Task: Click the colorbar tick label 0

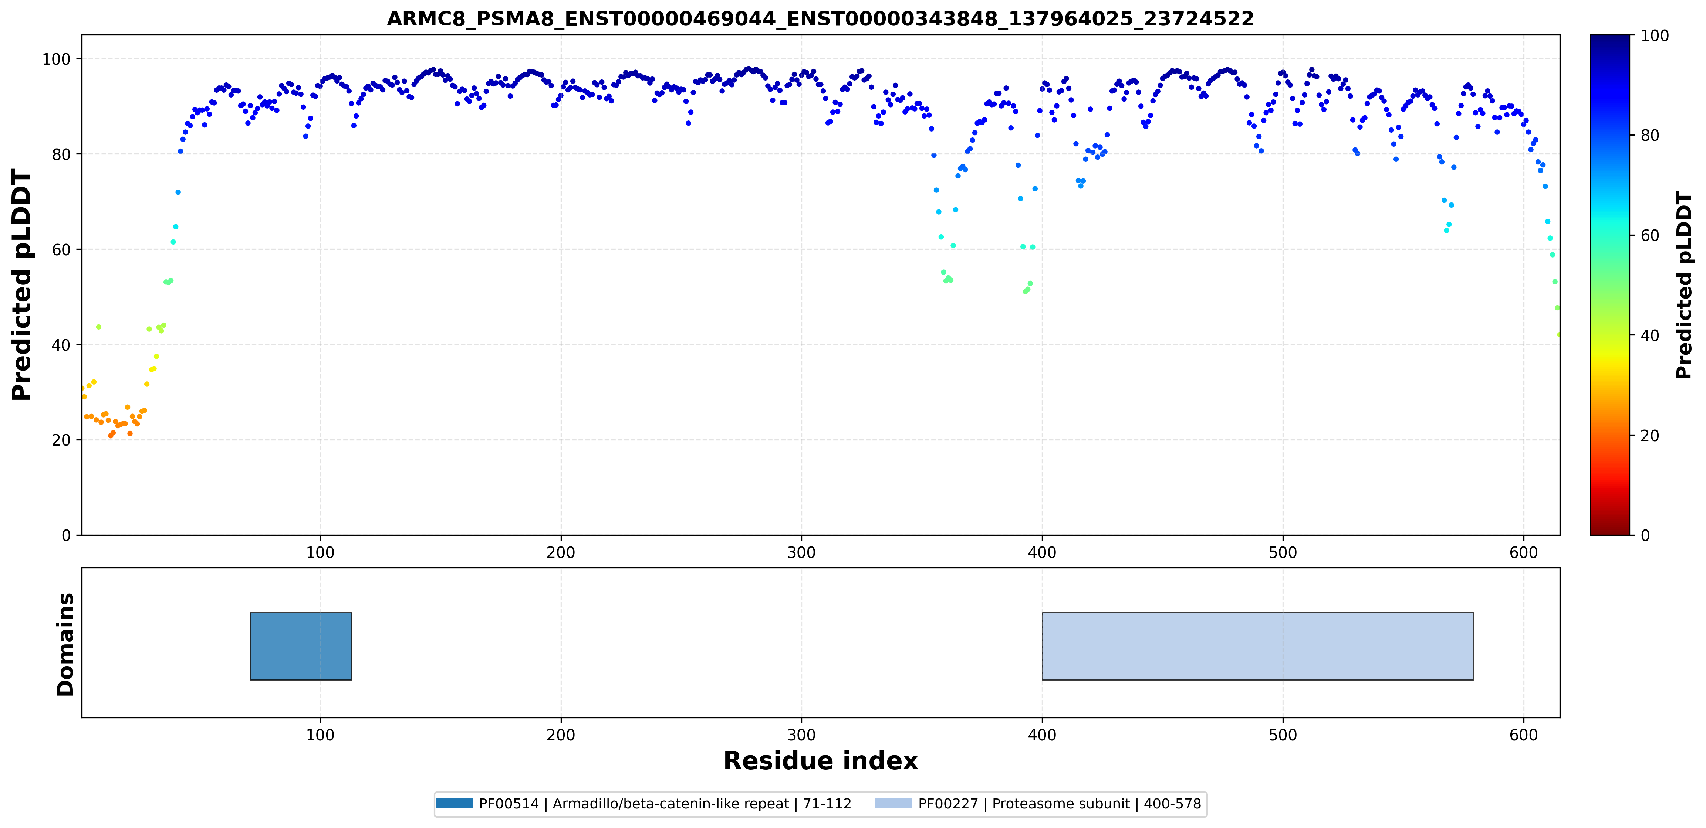Action: pyautogui.click(x=1645, y=535)
